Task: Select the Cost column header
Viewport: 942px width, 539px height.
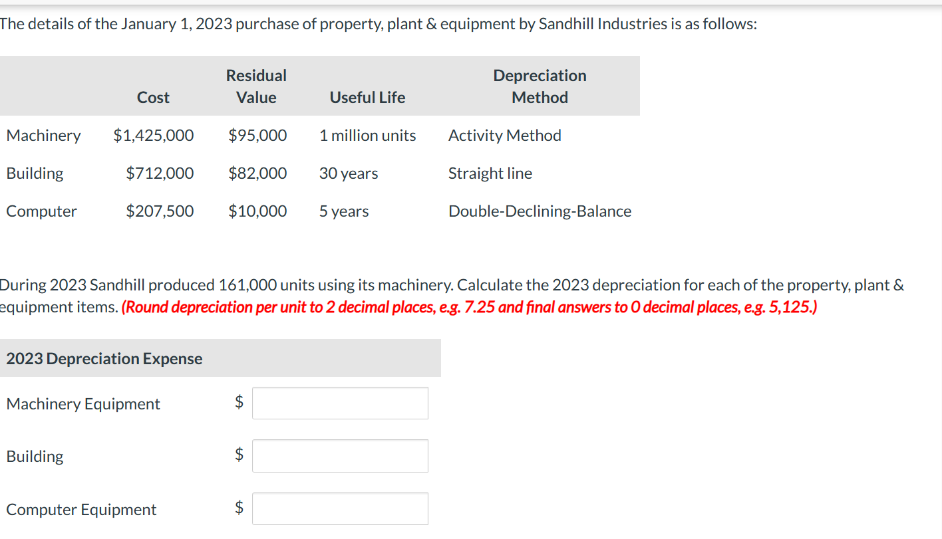Action: (x=153, y=97)
